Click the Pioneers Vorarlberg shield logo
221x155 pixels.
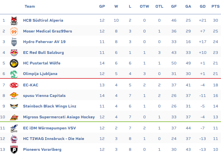pyautogui.click(x=14, y=150)
